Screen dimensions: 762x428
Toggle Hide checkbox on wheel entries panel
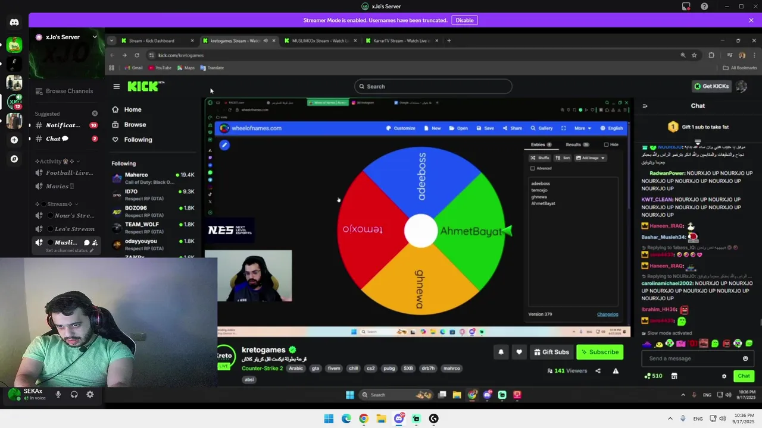pyautogui.click(x=606, y=144)
